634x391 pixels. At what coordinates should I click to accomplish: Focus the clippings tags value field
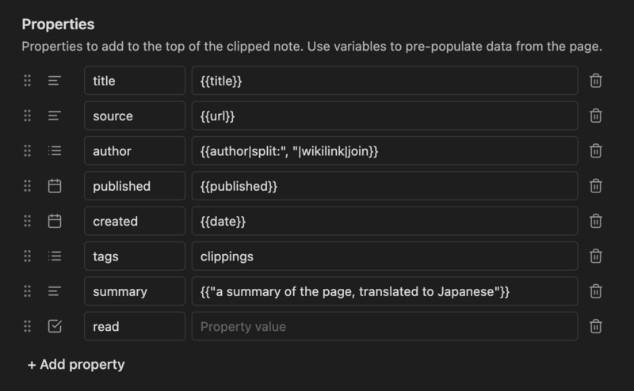pyautogui.click(x=384, y=256)
